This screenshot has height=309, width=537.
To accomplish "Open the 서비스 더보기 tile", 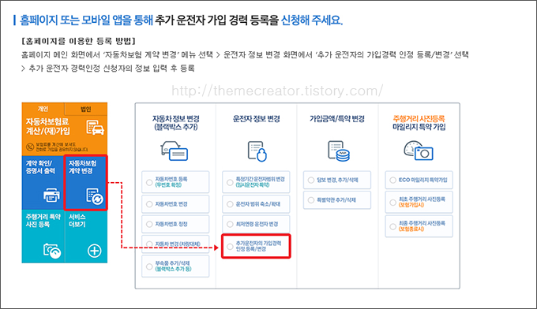I will click(86, 236).
